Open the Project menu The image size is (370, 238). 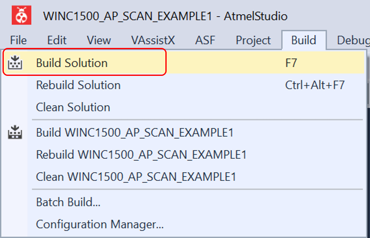tap(253, 40)
